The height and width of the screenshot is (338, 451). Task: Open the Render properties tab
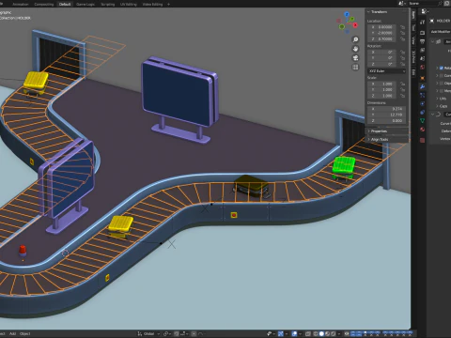point(422,33)
